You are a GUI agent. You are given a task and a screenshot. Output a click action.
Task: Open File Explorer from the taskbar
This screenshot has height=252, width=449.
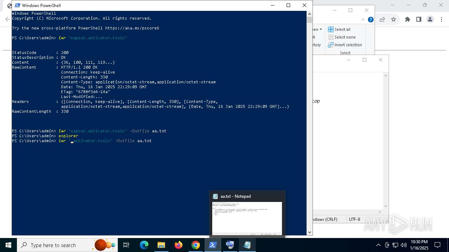pos(161,245)
